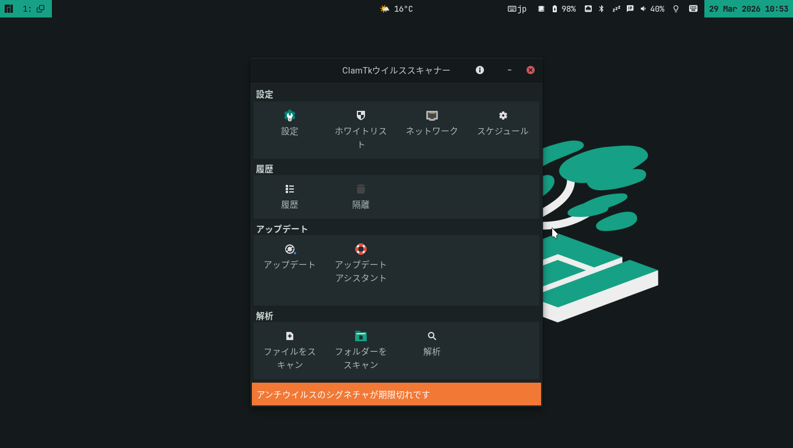Click the ClamTkウイルススキャナー window title

(x=396, y=70)
